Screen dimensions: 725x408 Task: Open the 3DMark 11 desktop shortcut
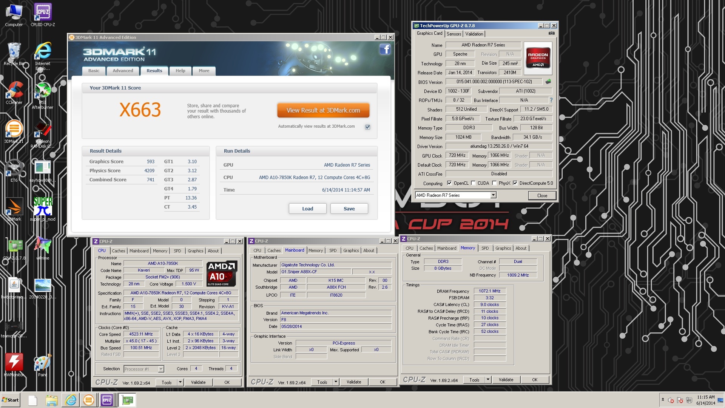(x=14, y=132)
